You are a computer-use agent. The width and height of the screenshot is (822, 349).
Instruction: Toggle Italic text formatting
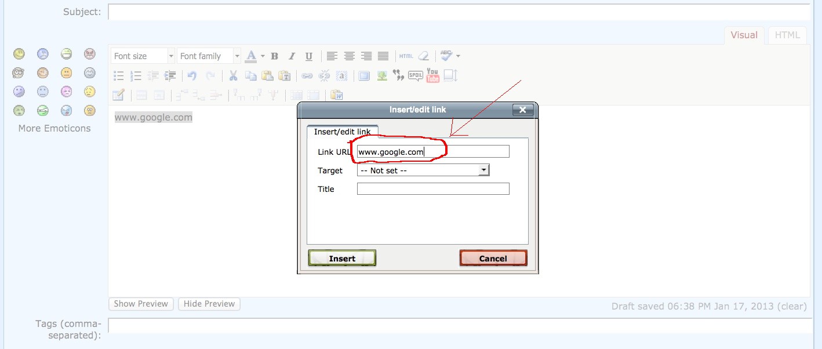(x=292, y=56)
